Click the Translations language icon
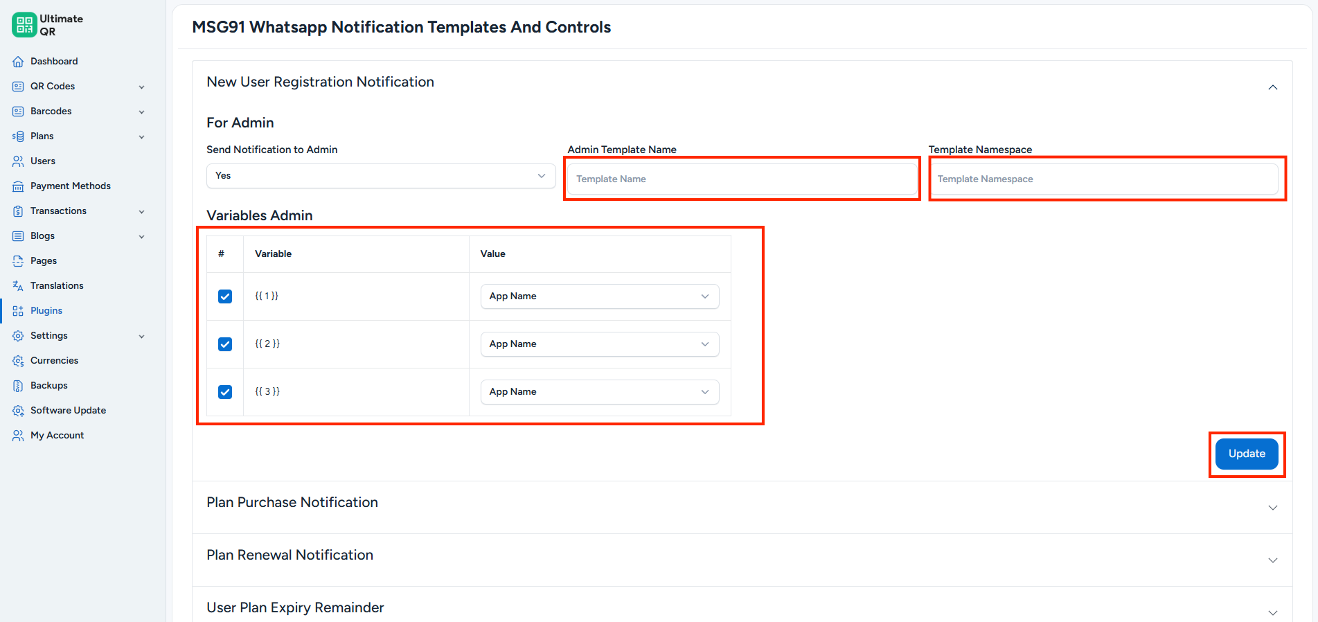The height and width of the screenshot is (622, 1318). coord(18,286)
